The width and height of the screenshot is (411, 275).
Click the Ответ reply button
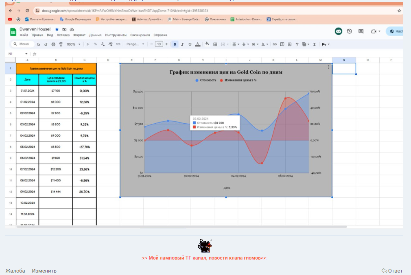tap(392, 271)
